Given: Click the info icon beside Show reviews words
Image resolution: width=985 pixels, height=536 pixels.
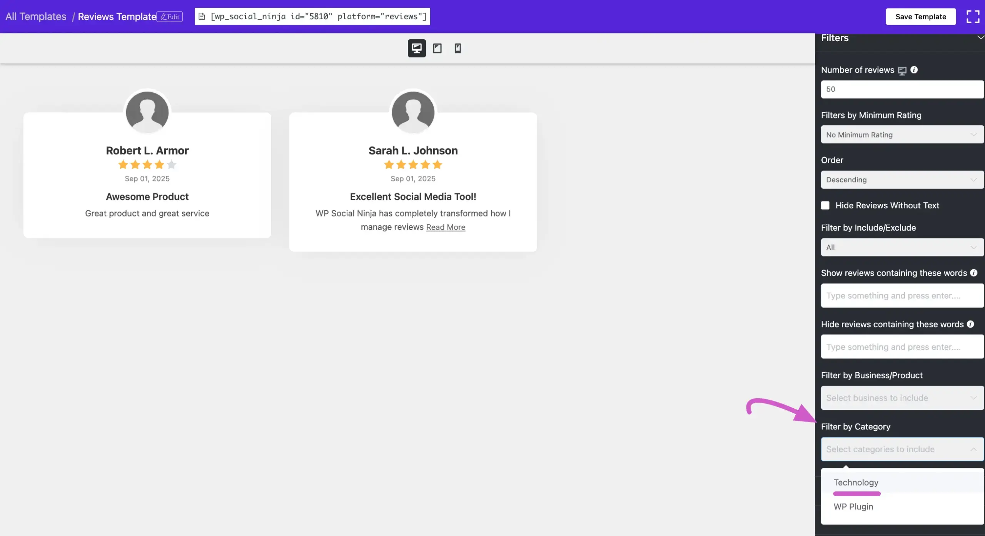Looking at the screenshot, I should click(x=973, y=273).
